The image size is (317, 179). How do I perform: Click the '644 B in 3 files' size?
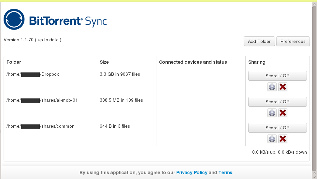[115, 126]
